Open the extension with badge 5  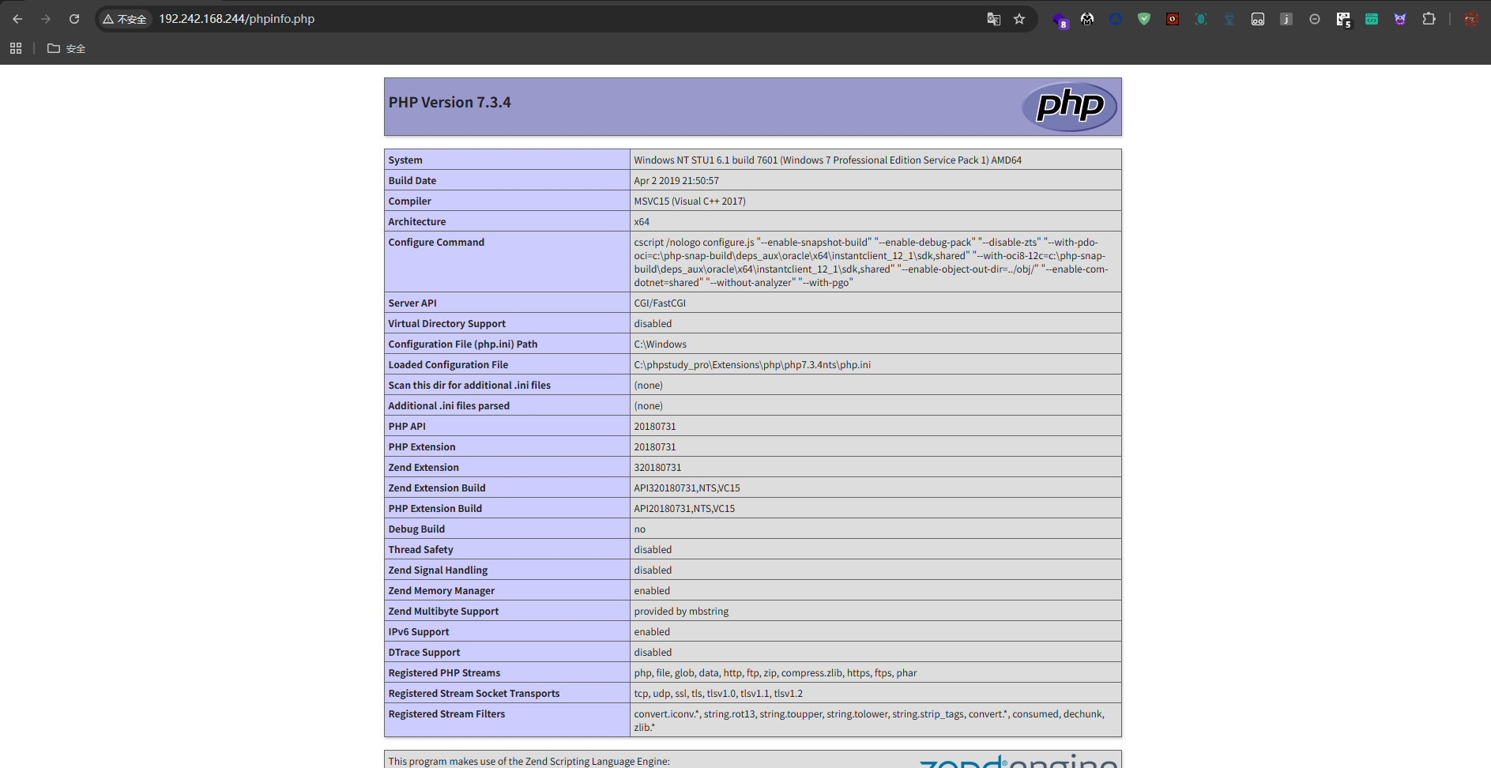(1344, 20)
